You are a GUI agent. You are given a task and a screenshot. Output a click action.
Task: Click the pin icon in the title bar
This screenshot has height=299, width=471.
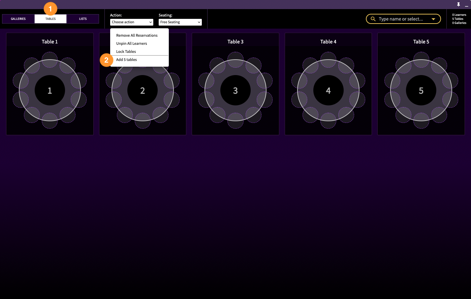coord(459,4)
